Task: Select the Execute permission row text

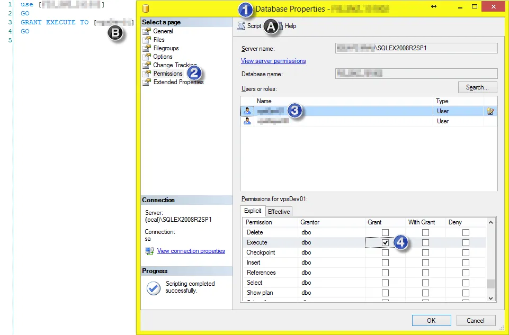Action: click(257, 242)
